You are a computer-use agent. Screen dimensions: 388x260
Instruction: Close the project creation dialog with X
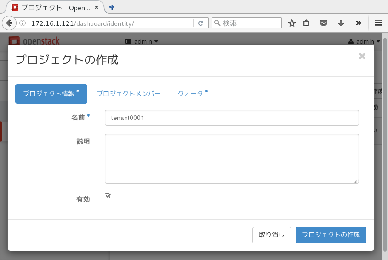[362, 56]
